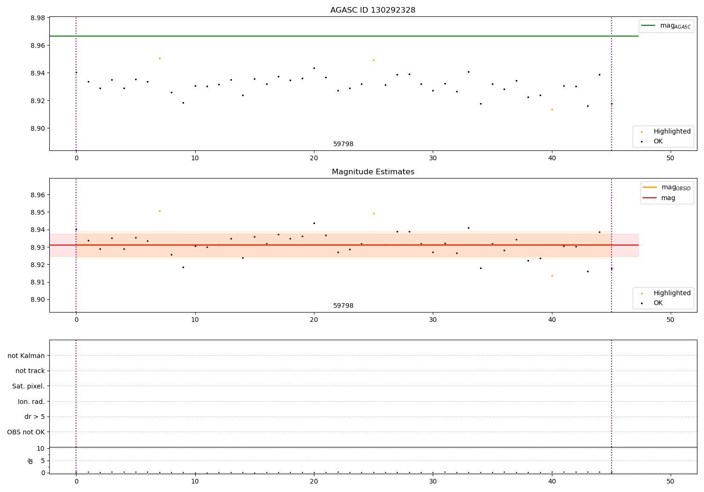Click the "AGASC ID 130292328" plot title
704x492 pixels.
[x=373, y=10]
